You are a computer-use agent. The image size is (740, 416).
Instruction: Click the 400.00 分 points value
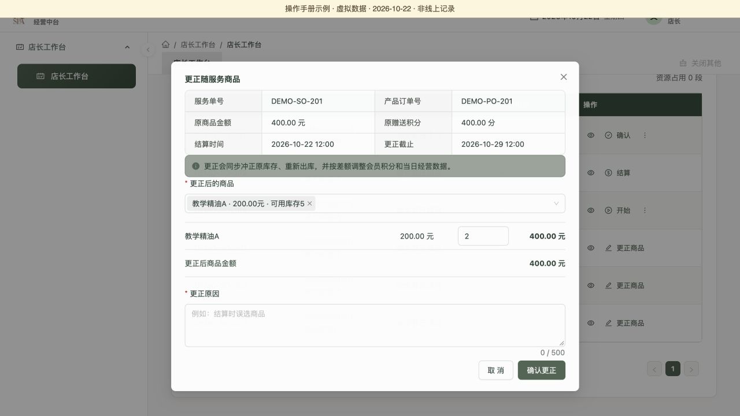[478, 122]
